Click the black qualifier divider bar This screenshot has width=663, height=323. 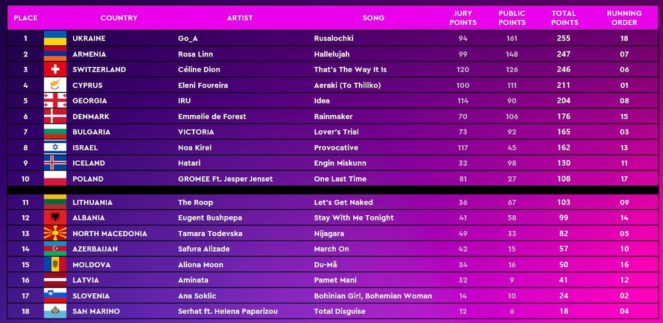coord(332,190)
